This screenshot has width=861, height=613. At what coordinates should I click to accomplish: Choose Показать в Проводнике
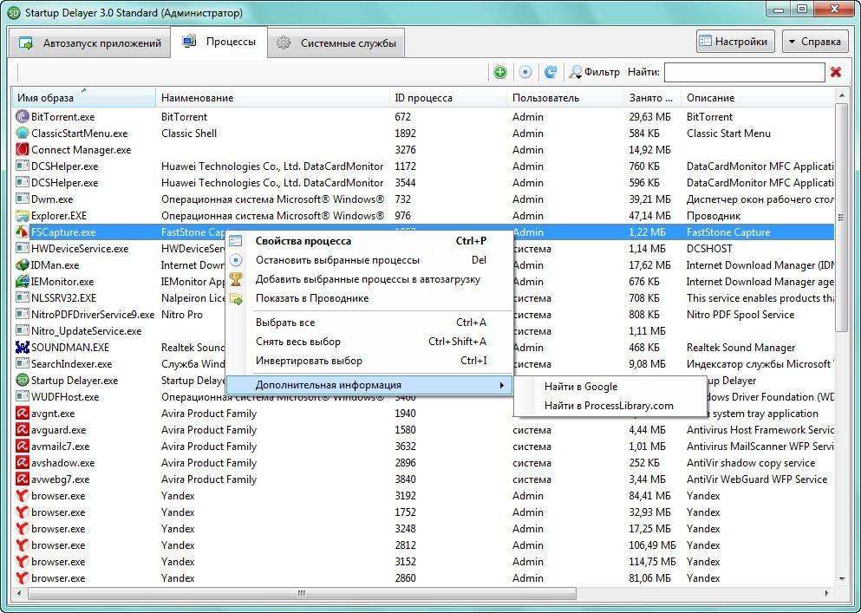coord(369,298)
